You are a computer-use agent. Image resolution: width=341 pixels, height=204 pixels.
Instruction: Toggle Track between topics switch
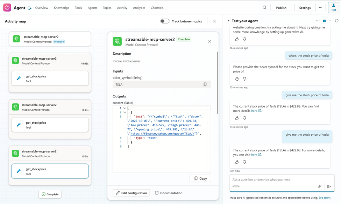[x=165, y=21]
